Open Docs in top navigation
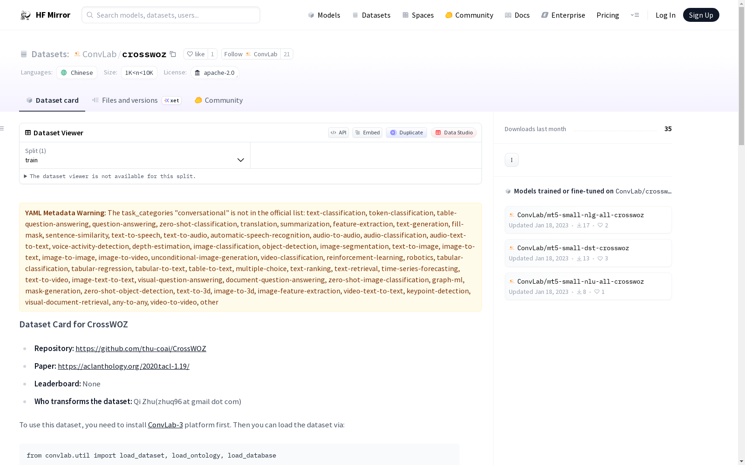The width and height of the screenshot is (745, 465). 517,15
